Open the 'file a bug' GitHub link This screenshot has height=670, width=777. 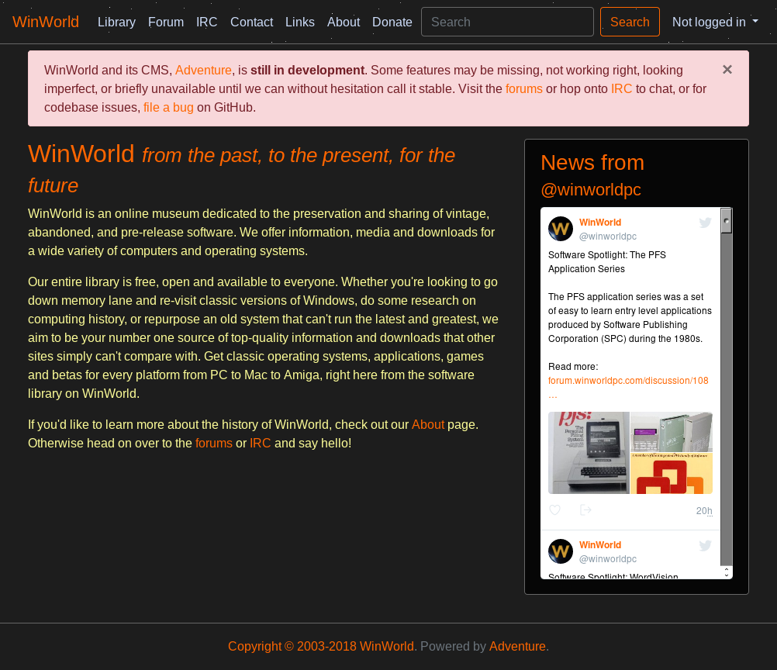pos(168,107)
